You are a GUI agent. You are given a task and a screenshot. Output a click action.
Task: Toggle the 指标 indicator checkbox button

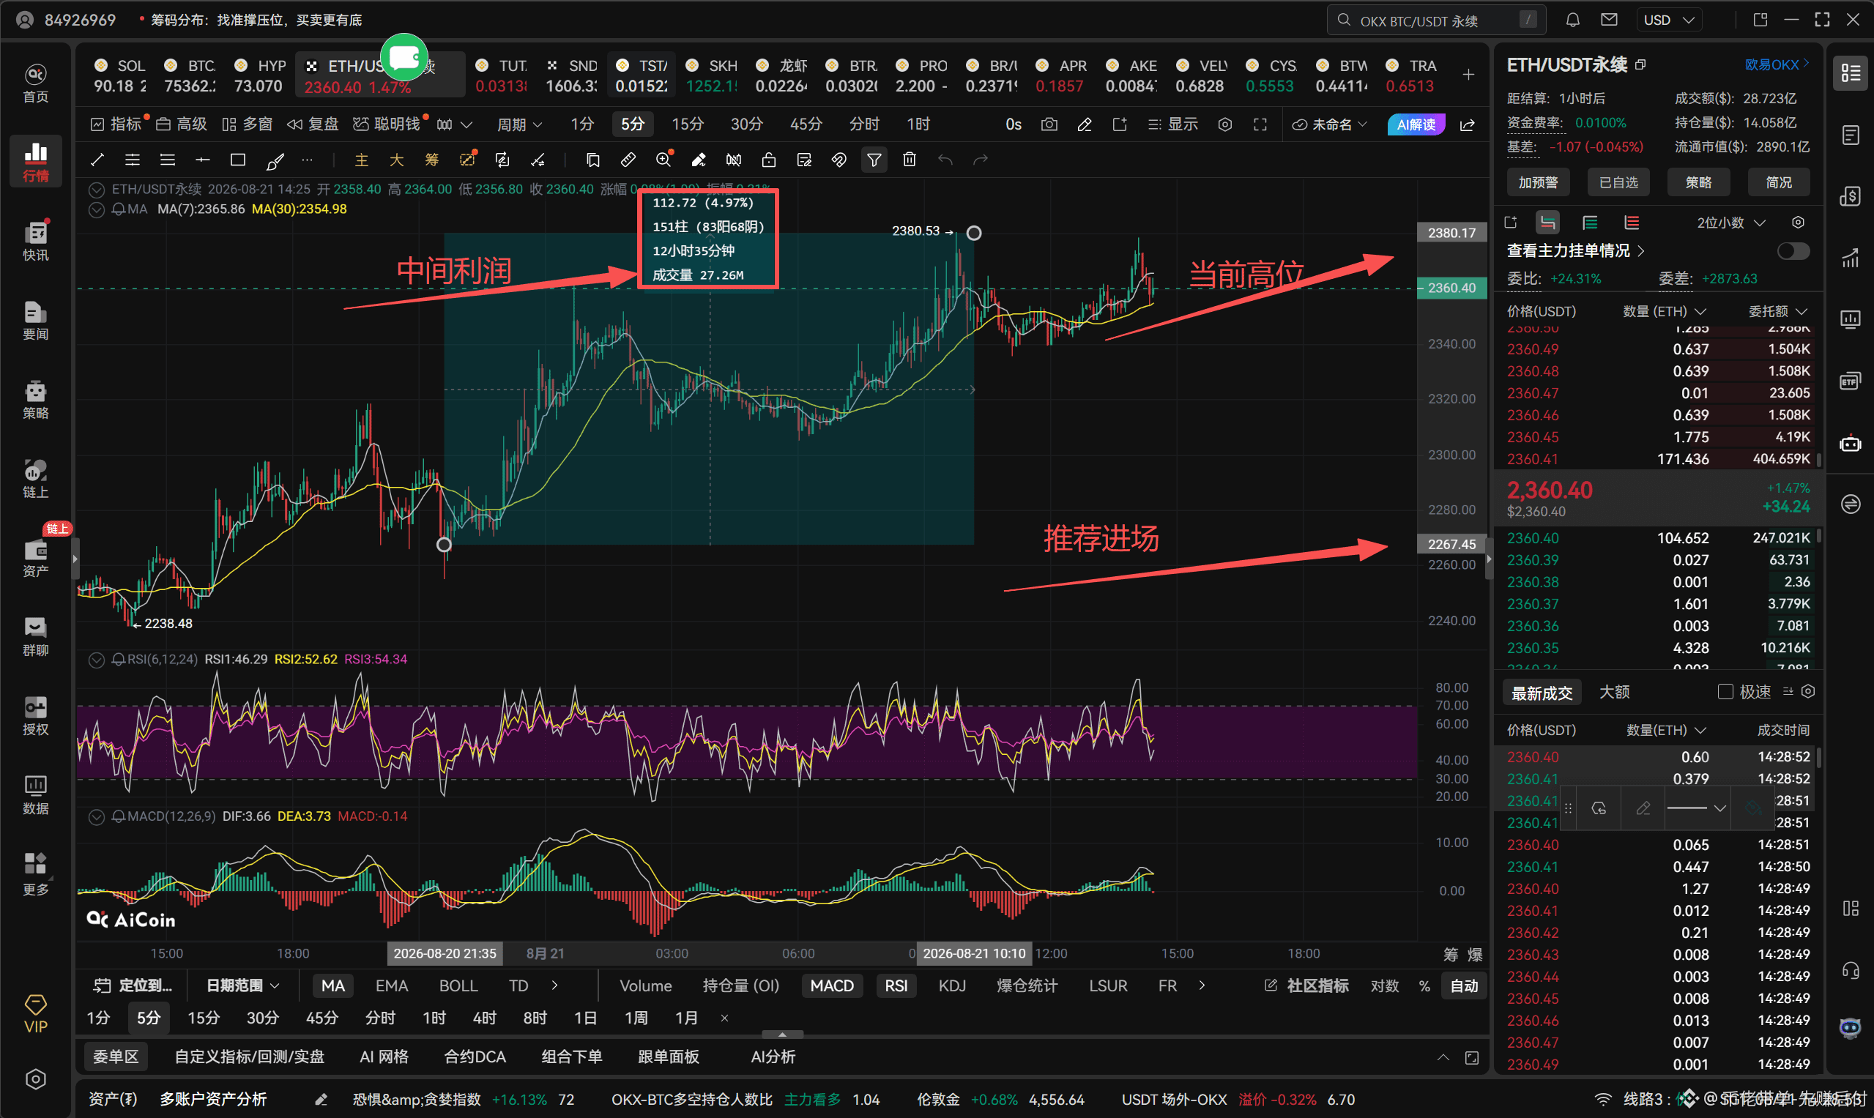pos(116,124)
